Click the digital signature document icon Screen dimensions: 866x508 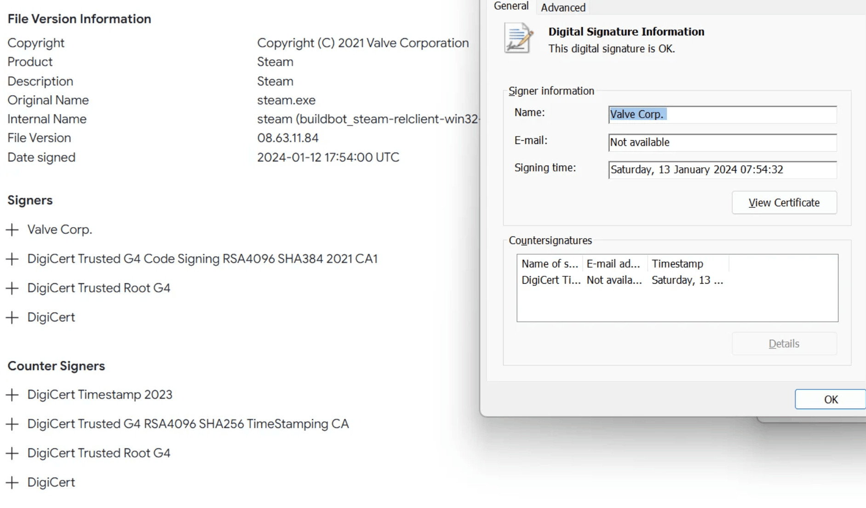tap(518, 38)
